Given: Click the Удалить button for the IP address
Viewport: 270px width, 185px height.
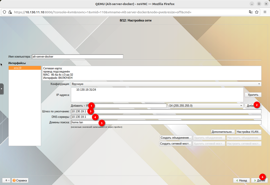Looking at the screenshot, I should [253, 95].
